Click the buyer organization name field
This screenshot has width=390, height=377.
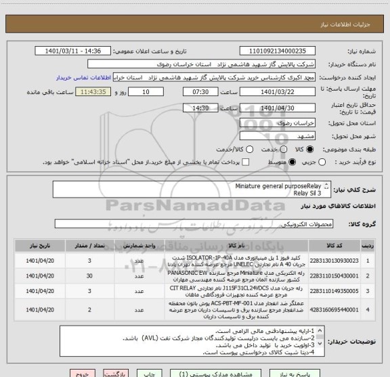tap(202, 64)
